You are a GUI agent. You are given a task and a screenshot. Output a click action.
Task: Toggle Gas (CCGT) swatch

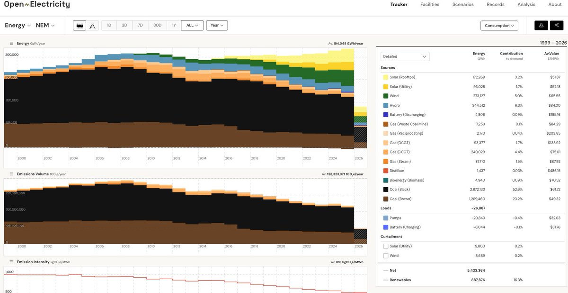tap(386, 152)
